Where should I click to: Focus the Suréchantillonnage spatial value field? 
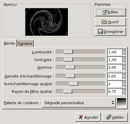115,84
